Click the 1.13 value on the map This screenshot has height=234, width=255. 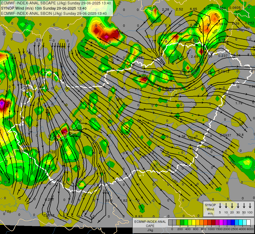point(138,89)
